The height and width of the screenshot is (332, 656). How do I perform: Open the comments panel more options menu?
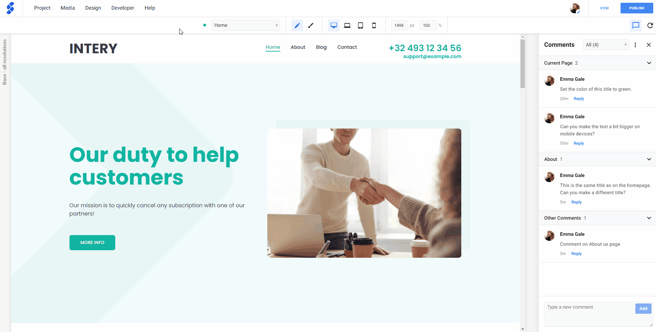point(635,45)
